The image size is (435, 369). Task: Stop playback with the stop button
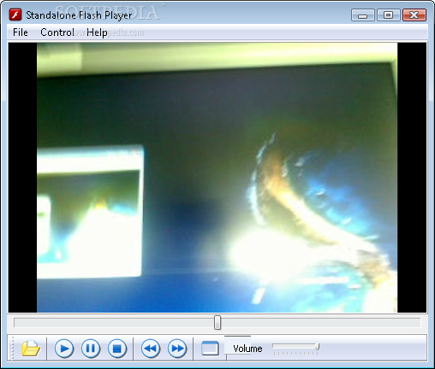tap(117, 348)
